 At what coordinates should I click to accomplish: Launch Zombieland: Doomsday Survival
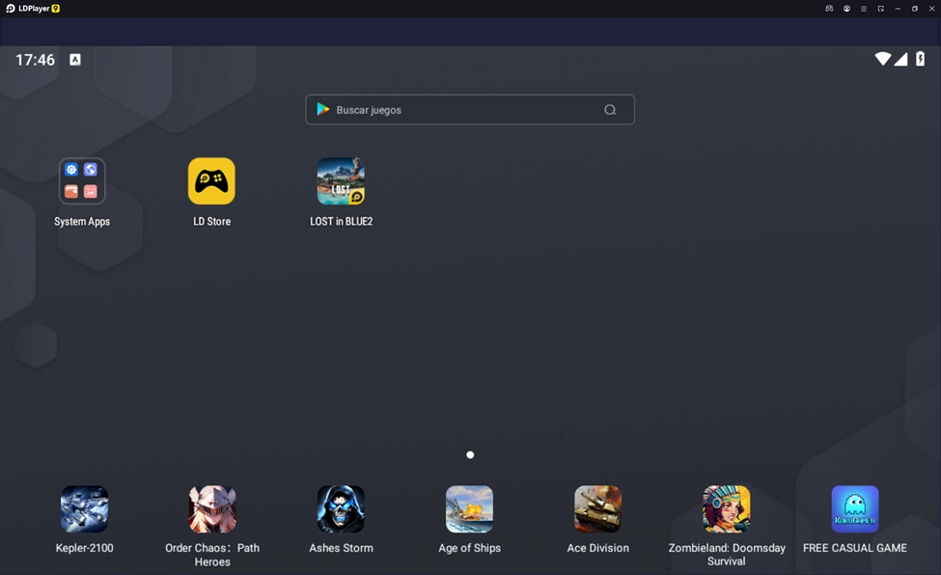click(727, 509)
